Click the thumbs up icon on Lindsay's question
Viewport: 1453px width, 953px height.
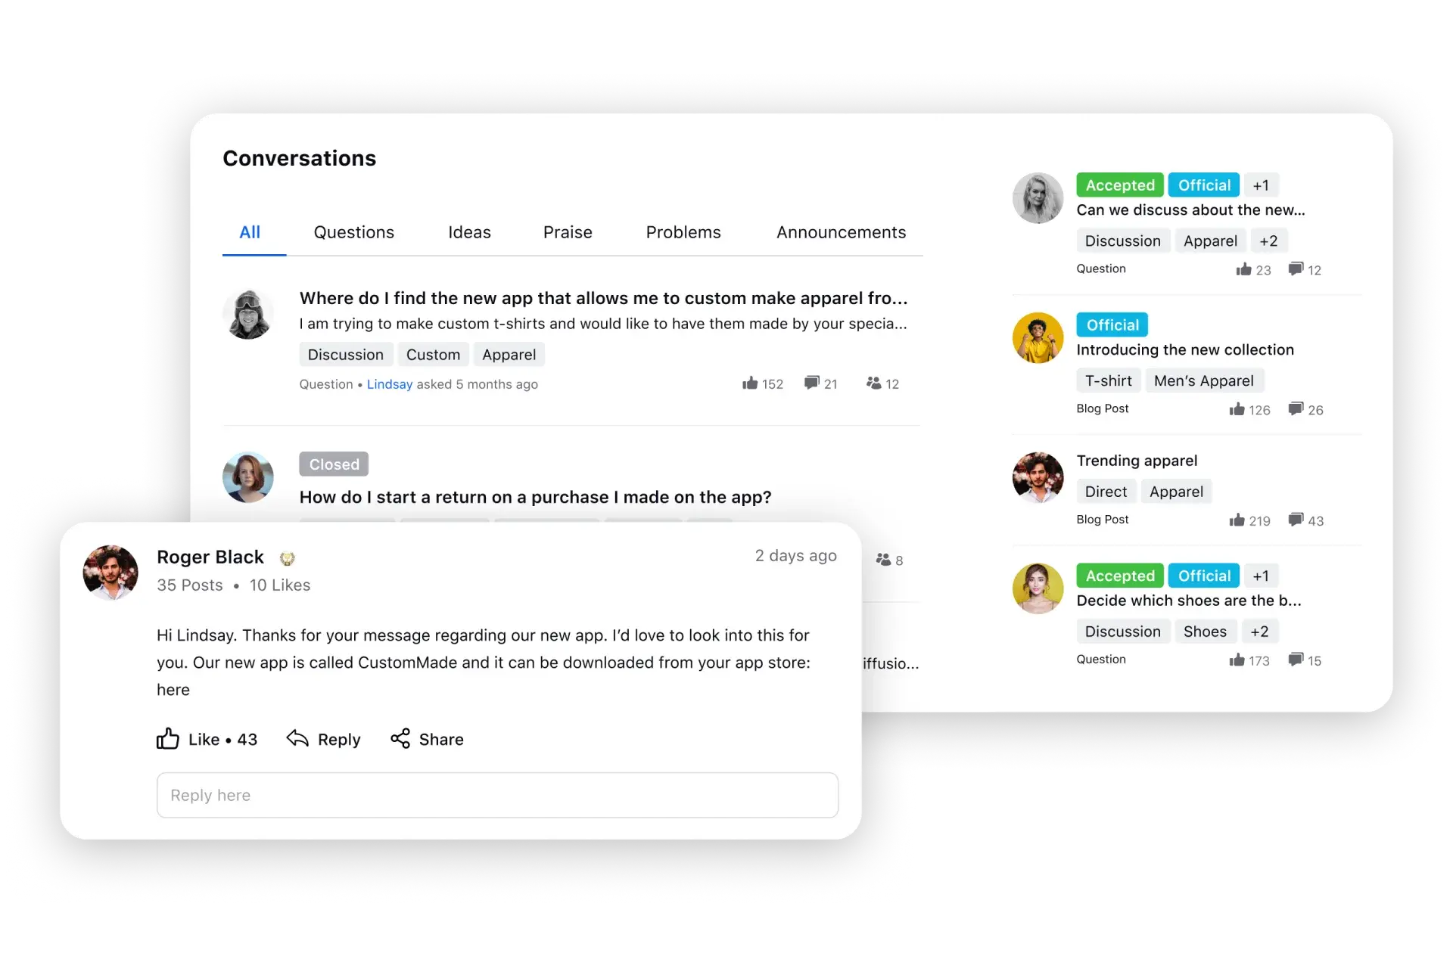[x=749, y=383]
